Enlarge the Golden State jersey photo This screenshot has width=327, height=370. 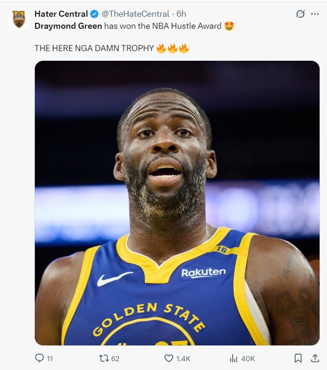click(x=177, y=203)
